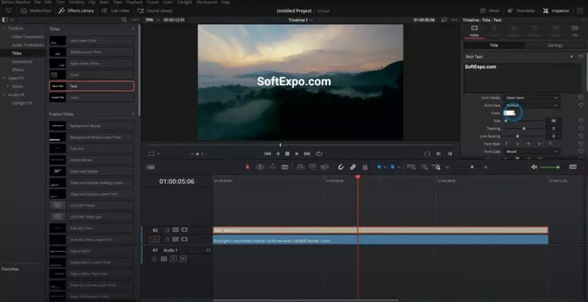Open the Sound Library panel
Screen dimensions: 588x302
pos(155,10)
